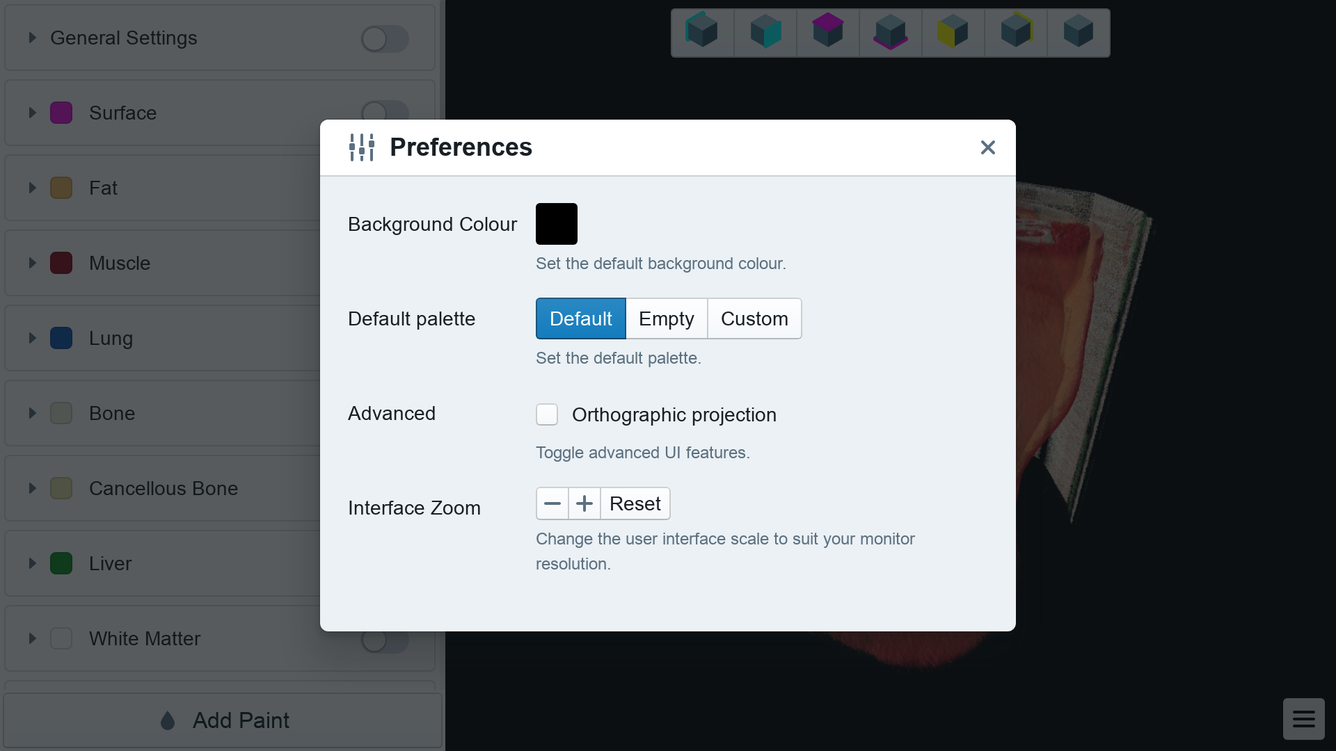Expand the Muscle layer settings
This screenshot has width=1336, height=751.
[32, 263]
